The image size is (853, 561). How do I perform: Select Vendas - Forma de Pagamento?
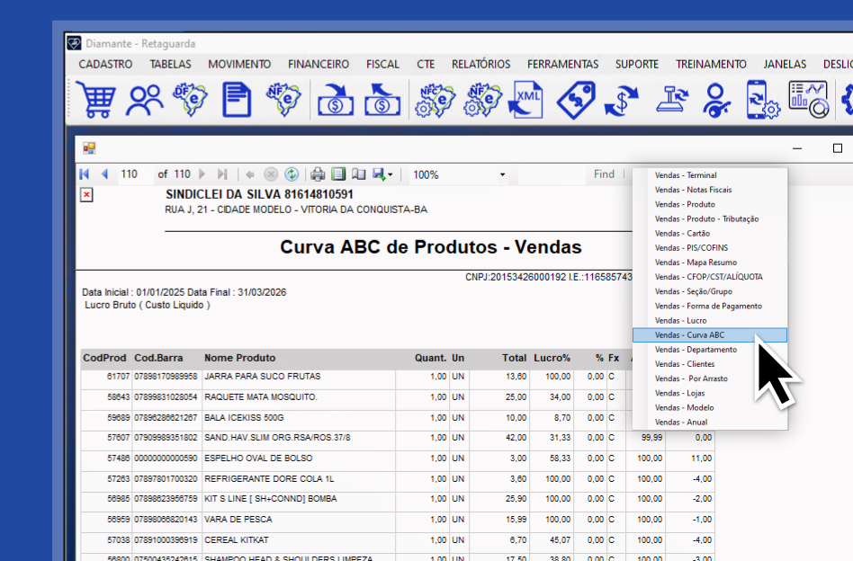click(708, 307)
